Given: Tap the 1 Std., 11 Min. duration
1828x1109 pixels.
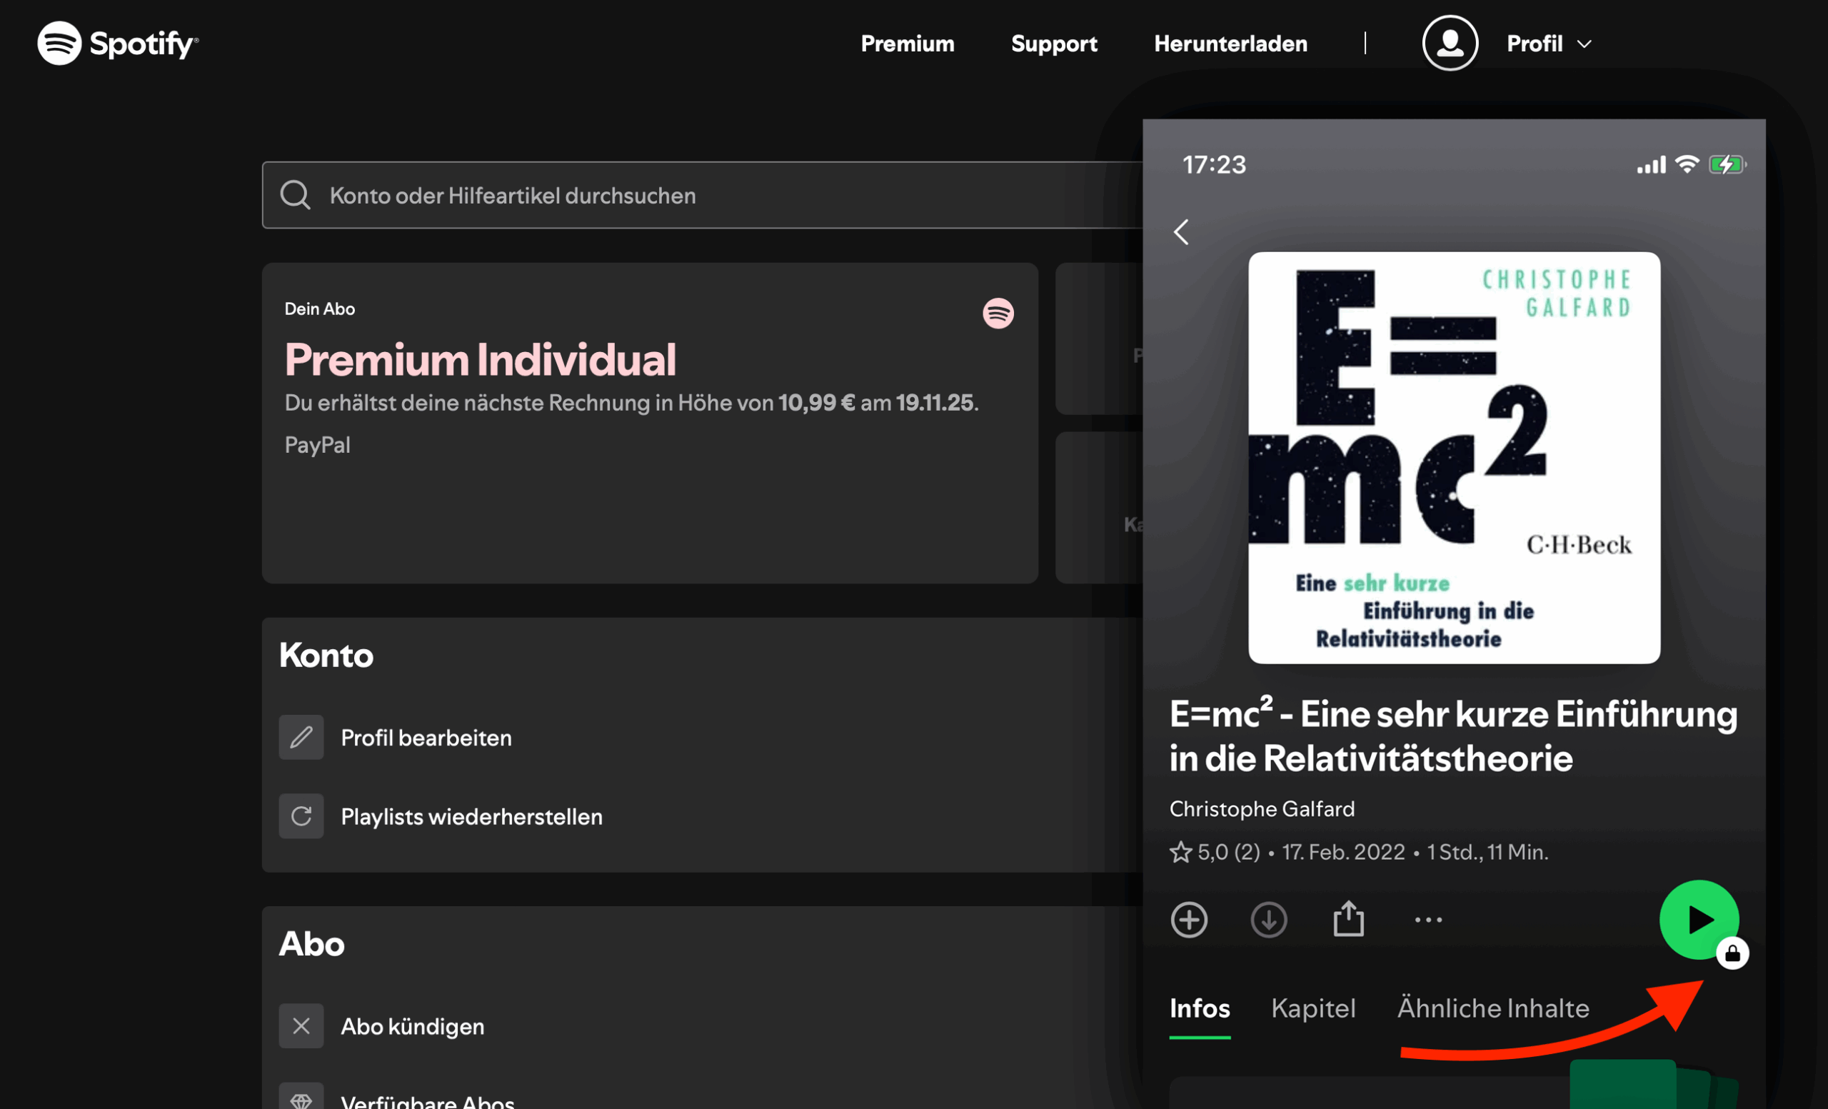Looking at the screenshot, I should click(1488, 853).
